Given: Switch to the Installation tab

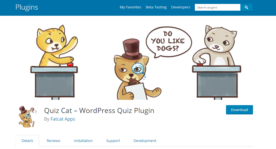Looking at the screenshot, I should (83, 141).
